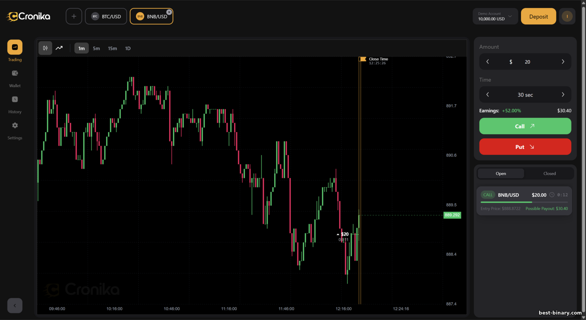Close the BNB/USD asset tab
This screenshot has height=320, width=586.
coord(169,12)
